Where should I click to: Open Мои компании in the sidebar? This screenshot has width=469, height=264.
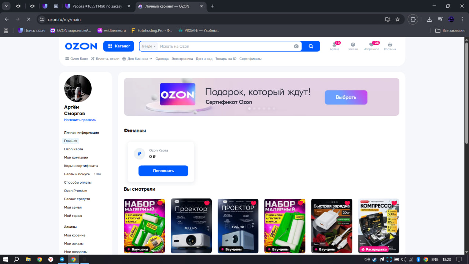tap(76, 157)
